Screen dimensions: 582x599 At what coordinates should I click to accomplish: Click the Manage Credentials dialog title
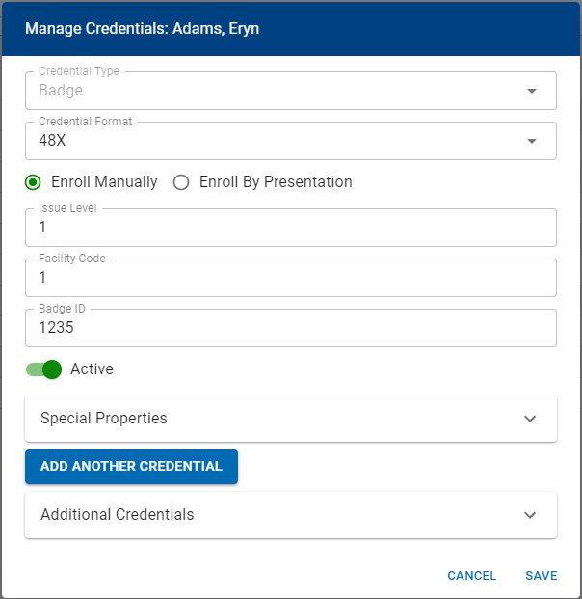[x=143, y=29]
